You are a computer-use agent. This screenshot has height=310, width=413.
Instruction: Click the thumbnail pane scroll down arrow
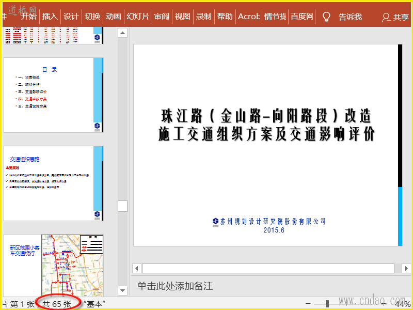[x=122, y=290]
